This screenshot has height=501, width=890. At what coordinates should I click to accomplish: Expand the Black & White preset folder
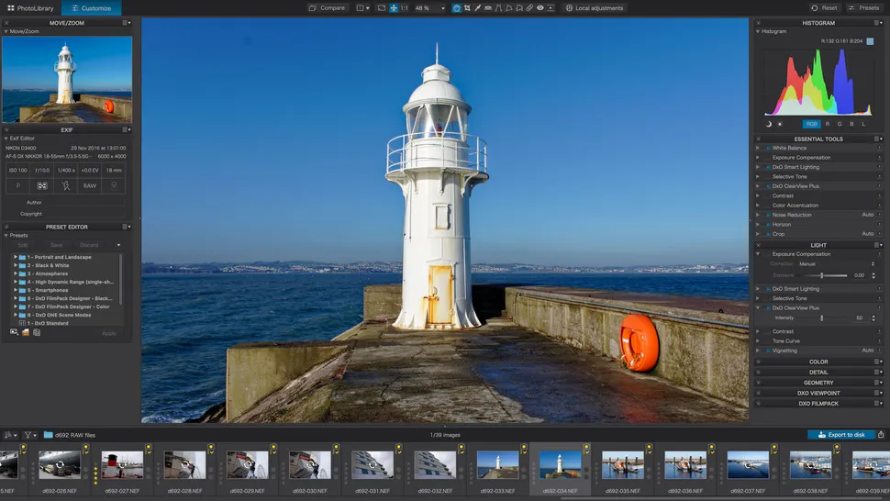(17, 265)
